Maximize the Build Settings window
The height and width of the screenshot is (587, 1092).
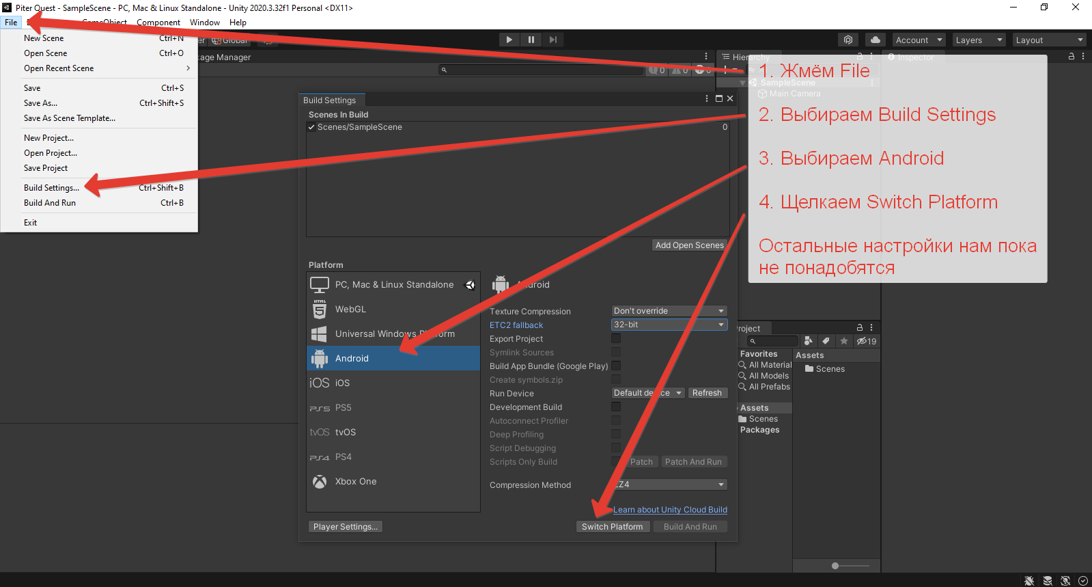click(718, 98)
